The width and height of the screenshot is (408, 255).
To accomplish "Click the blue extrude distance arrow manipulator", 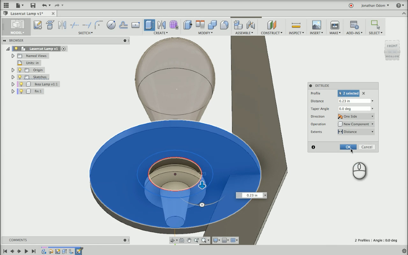I will click(x=202, y=185).
